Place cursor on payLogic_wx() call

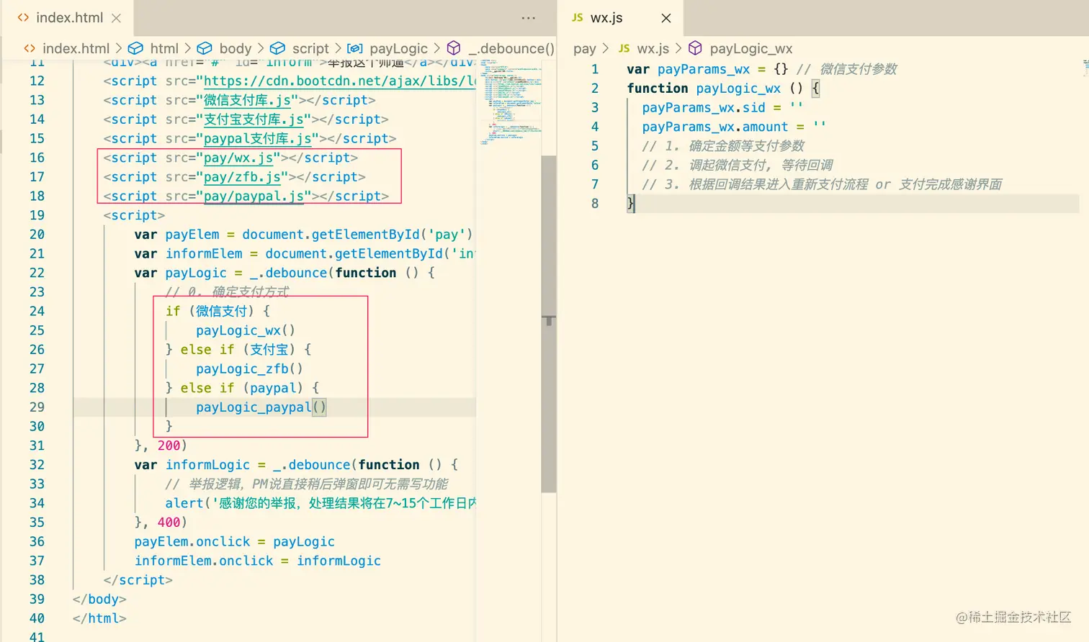click(x=246, y=330)
